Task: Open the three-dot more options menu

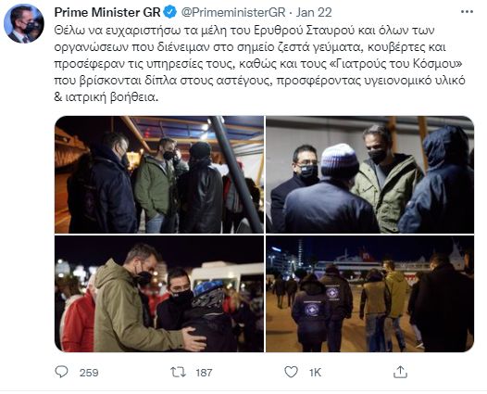Action: tap(467, 12)
